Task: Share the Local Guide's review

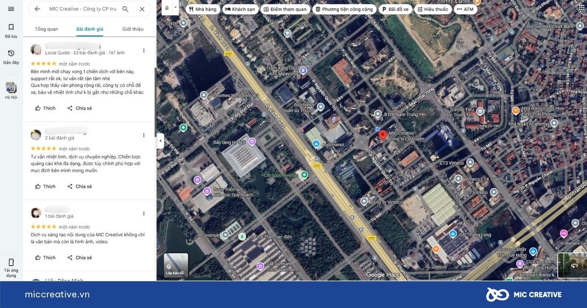Action: (x=79, y=108)
